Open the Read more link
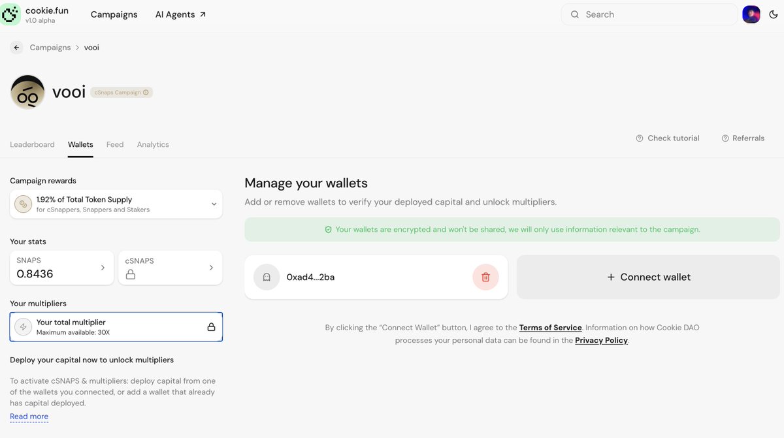Viewport: 784px width, 438px height. [x=29, y=416]
